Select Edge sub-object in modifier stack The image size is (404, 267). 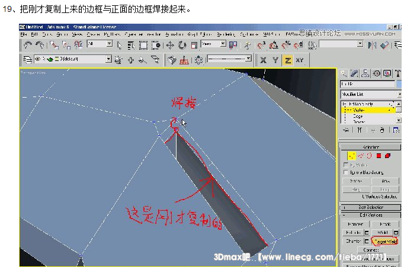click(358, 116)
